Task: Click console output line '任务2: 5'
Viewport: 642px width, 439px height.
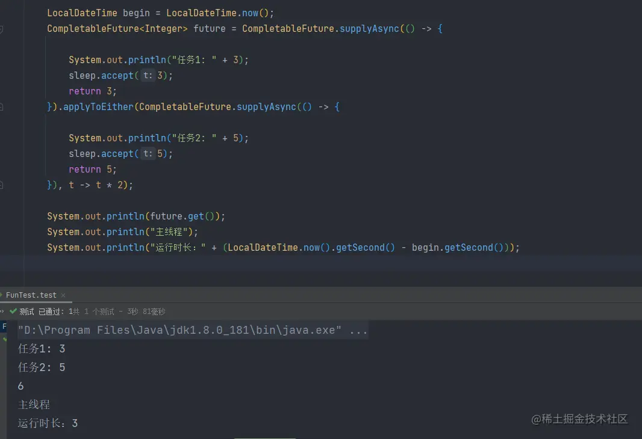Action: point(42,367)
